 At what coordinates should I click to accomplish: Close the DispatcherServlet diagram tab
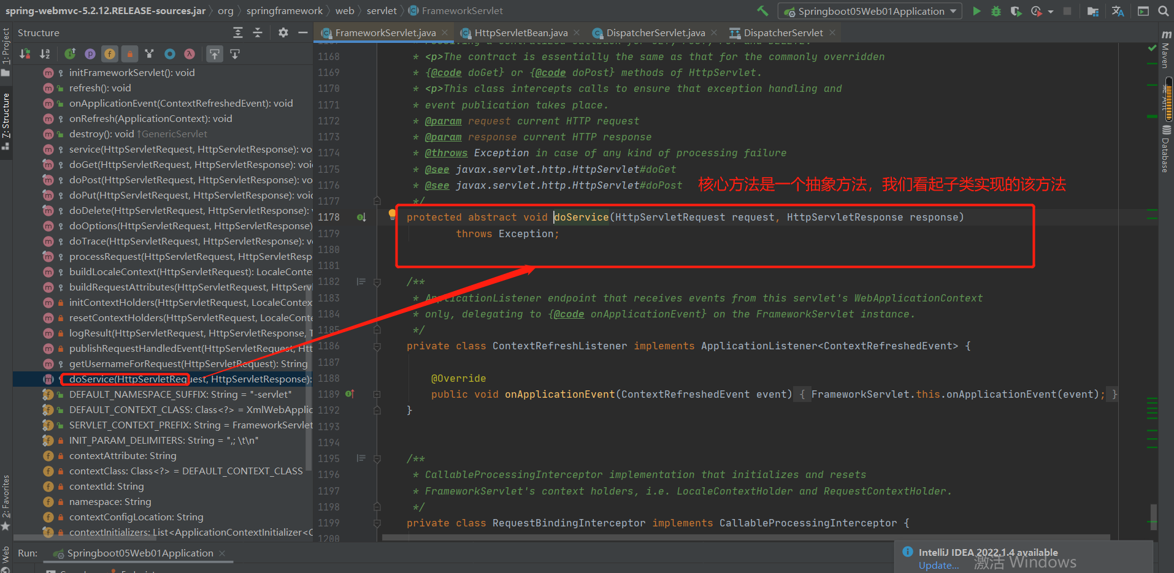tap(832, 32)
